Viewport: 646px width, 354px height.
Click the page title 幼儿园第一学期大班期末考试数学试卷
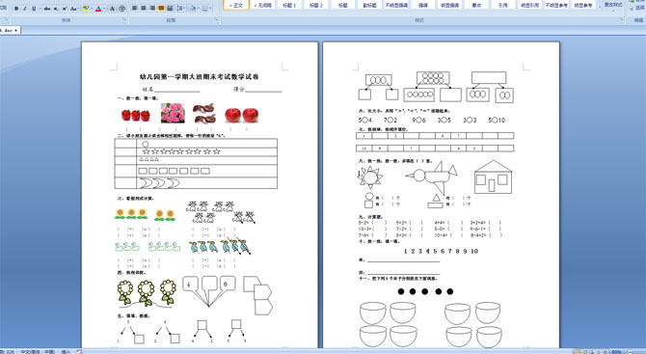tap(199, 76)
